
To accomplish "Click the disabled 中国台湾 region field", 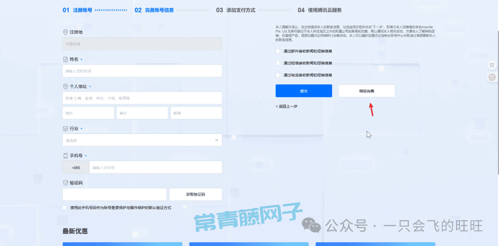I will (x=142, y=44).
